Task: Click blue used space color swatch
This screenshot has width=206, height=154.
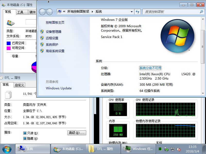Action: point(8,43)
